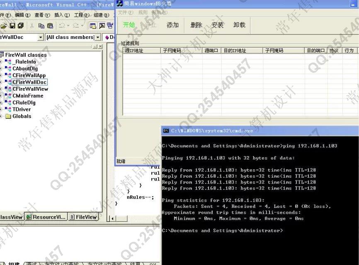Click the Undo arrow icon

click(62, 26)
